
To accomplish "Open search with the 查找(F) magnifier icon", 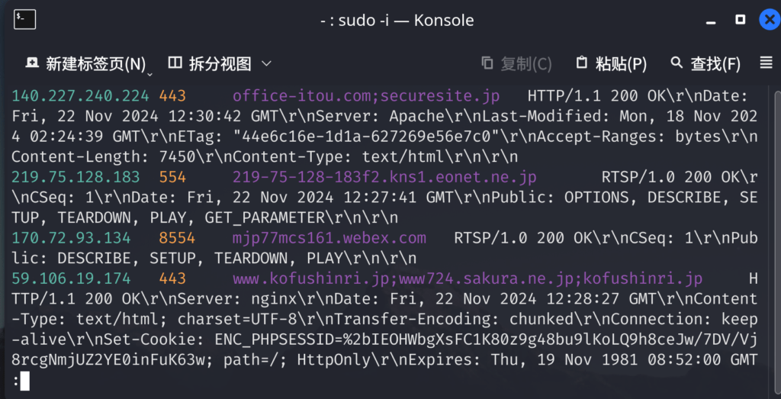I will click(677, 63).
